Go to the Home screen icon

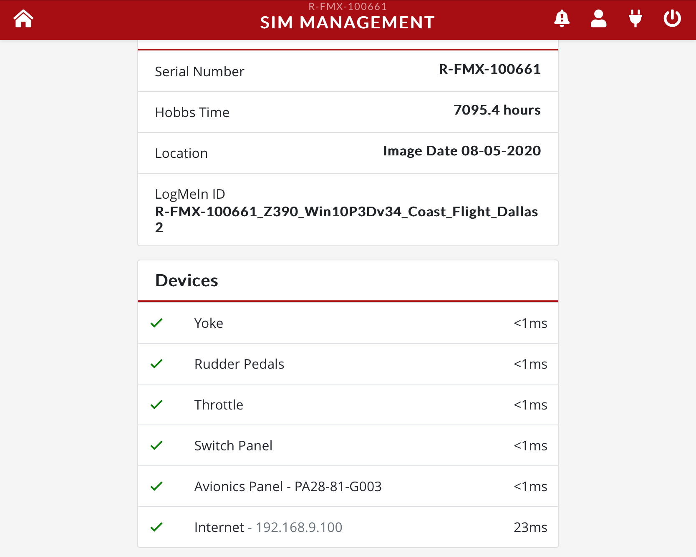click(x=23, y=19)
